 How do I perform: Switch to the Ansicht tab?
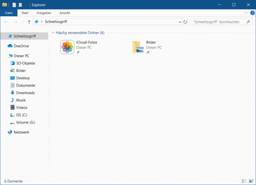pyautogui.click(x=65, y=13)
